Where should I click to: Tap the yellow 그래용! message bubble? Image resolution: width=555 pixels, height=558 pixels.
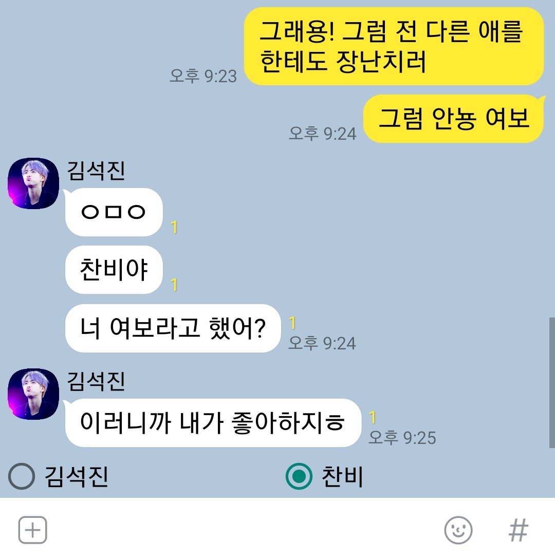[x=394, y=46]
